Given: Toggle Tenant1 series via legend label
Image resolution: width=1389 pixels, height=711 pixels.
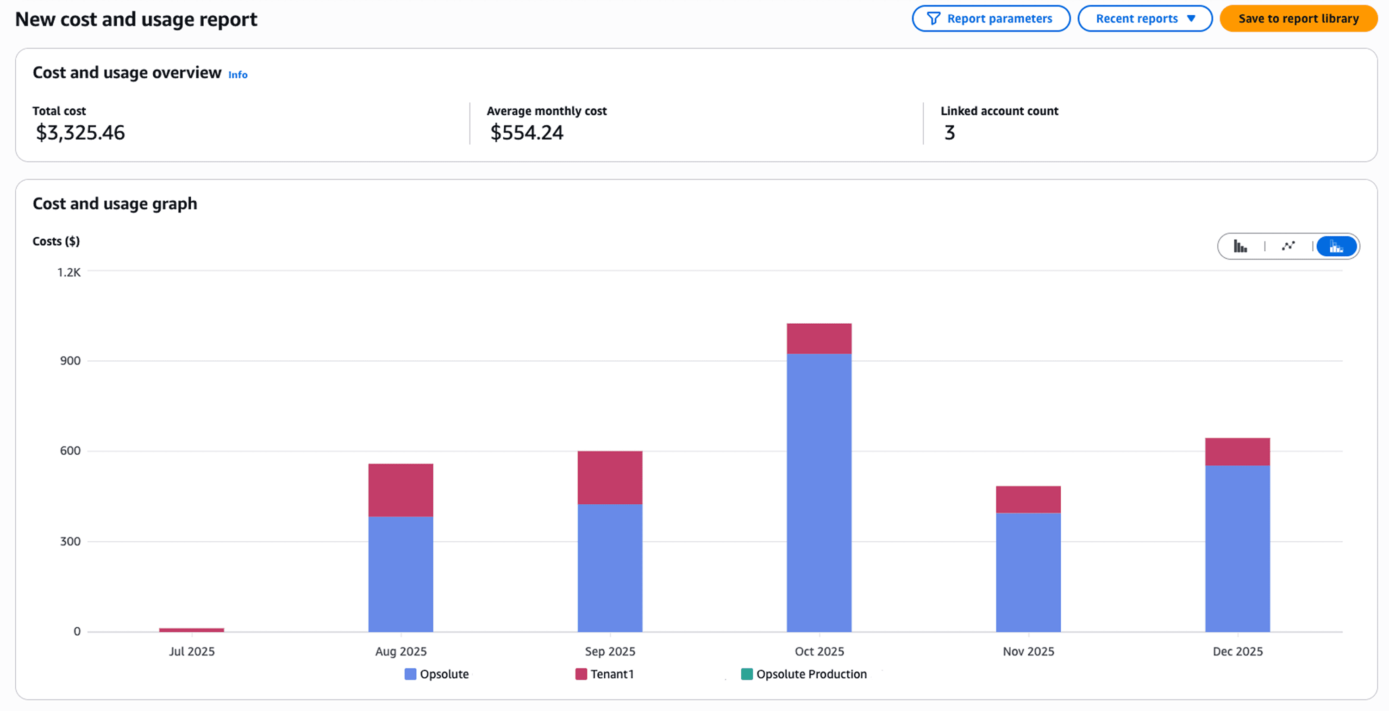Looking at the screenshot, I should click(x=612, y=674).
